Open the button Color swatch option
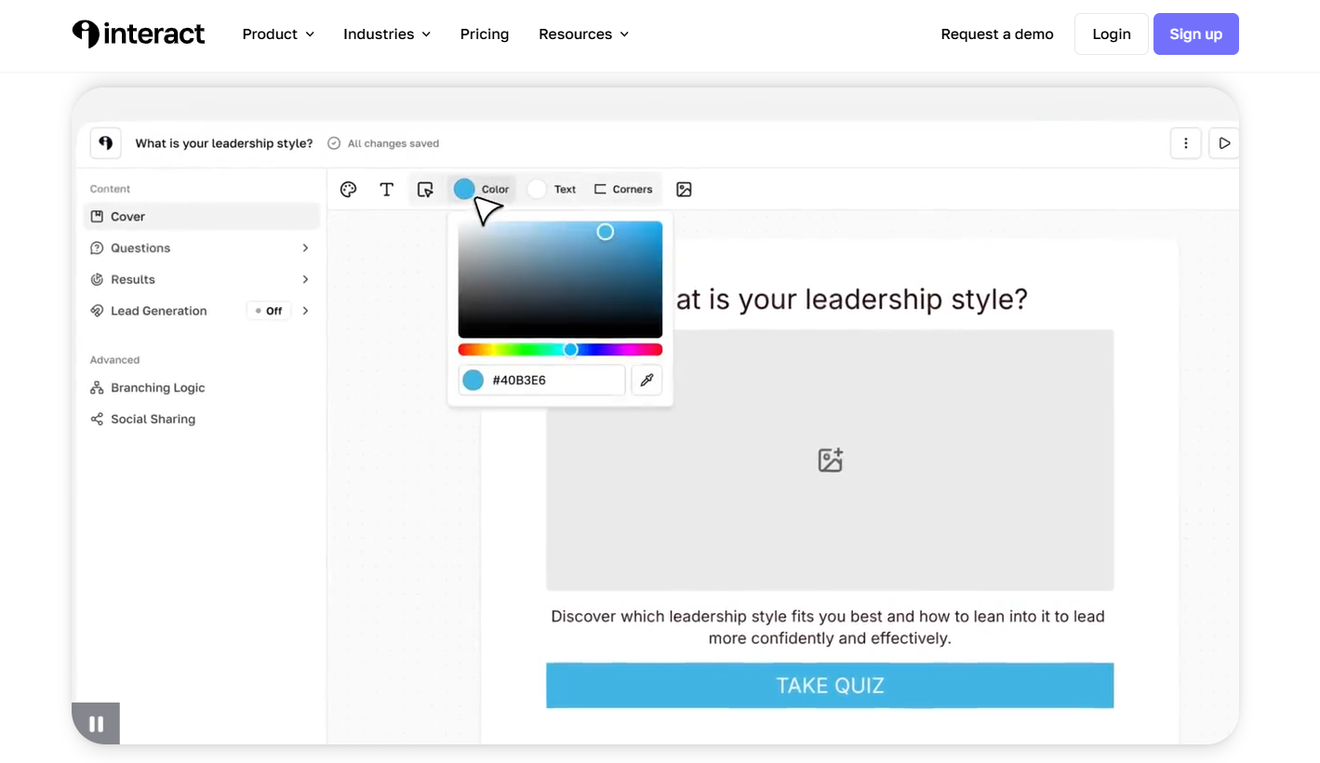This screenshot has height=763, width=1320. pos(481,190)
